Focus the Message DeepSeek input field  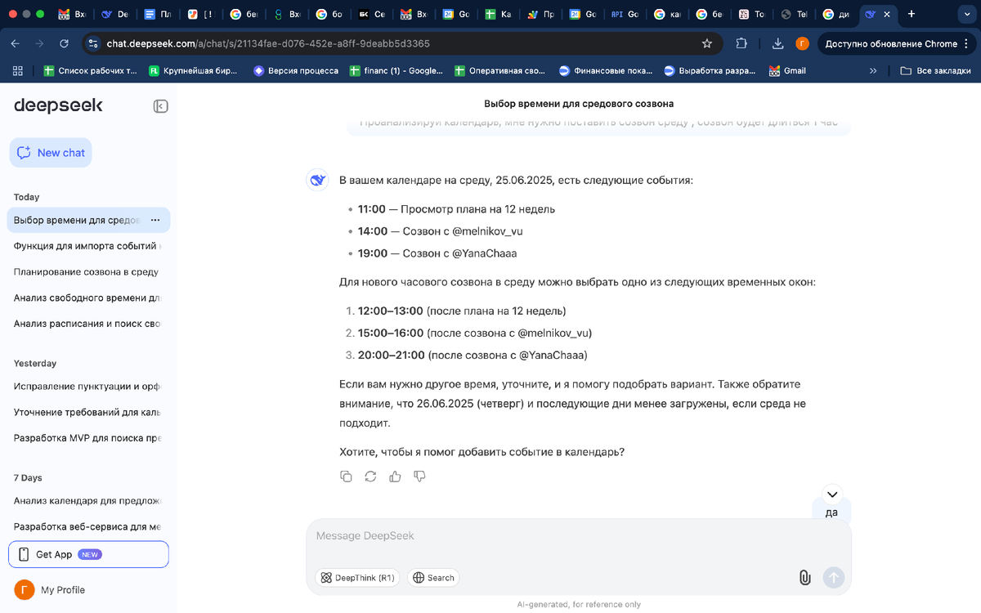(578, 536)
